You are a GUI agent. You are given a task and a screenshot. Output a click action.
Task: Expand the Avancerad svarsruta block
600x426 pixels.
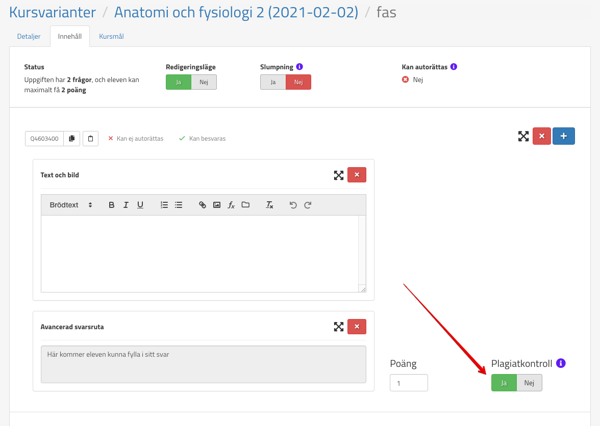339,327
